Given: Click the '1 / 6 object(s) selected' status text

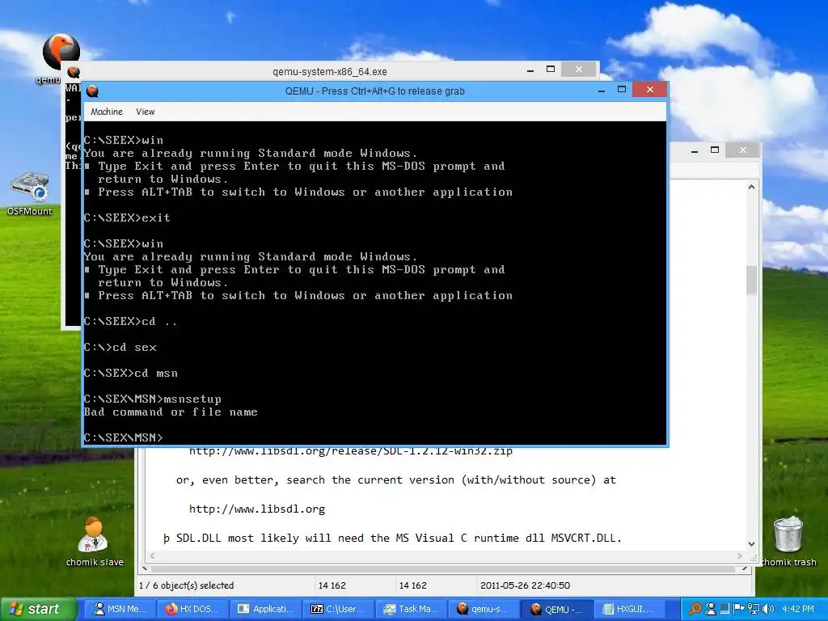Looking at the screenshot, I should (187, 585).
